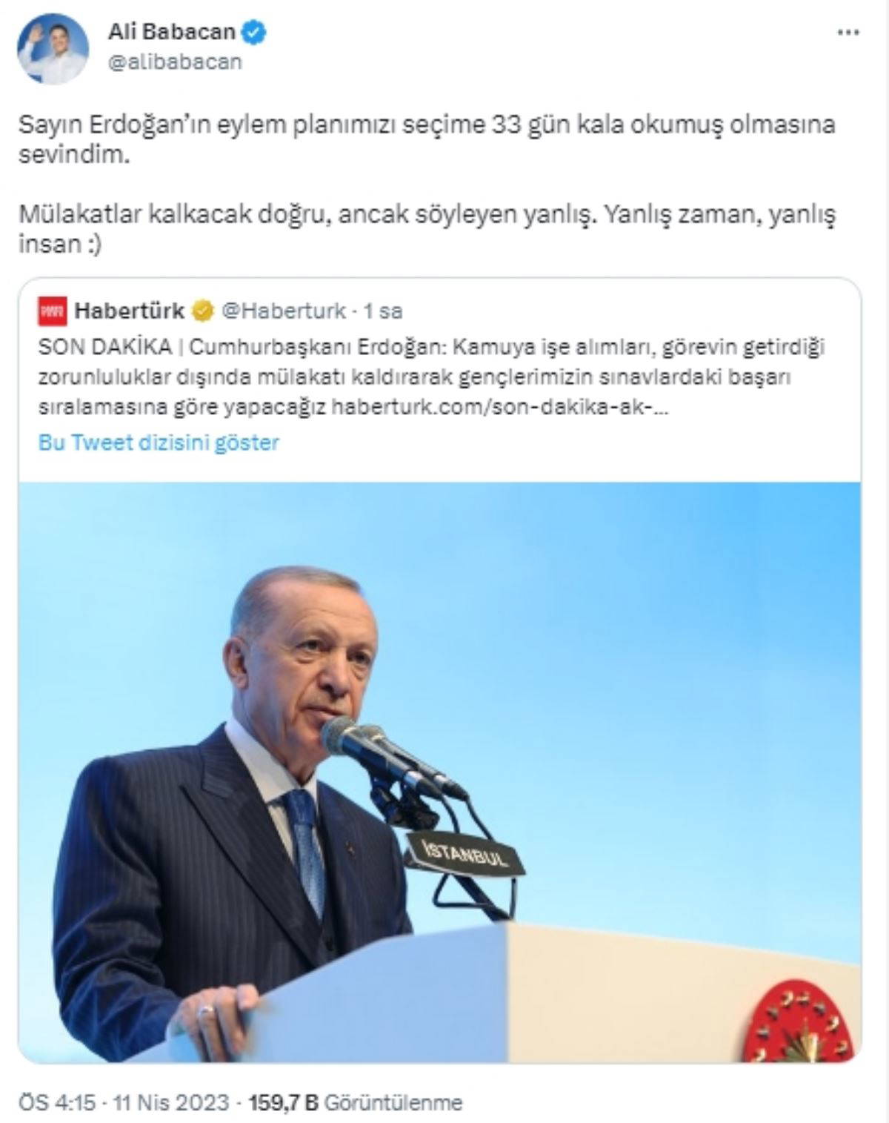Click the blue verified badge beside Ali Babacan
This screenshot has width=889, height=1123.
pyautogui.click(x=256, y=32)
